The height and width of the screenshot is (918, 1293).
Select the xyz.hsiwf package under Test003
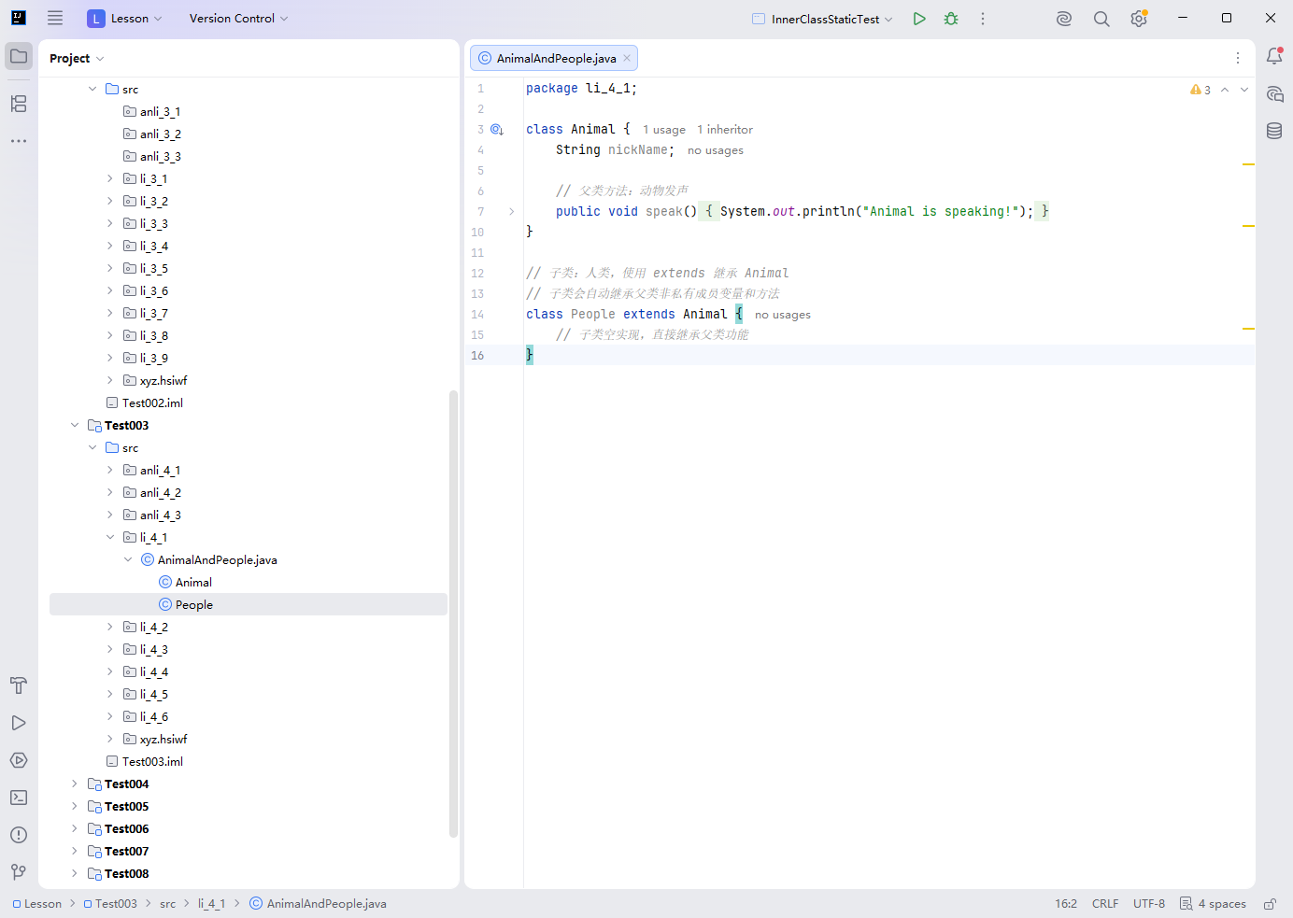[x=163, y=739]
